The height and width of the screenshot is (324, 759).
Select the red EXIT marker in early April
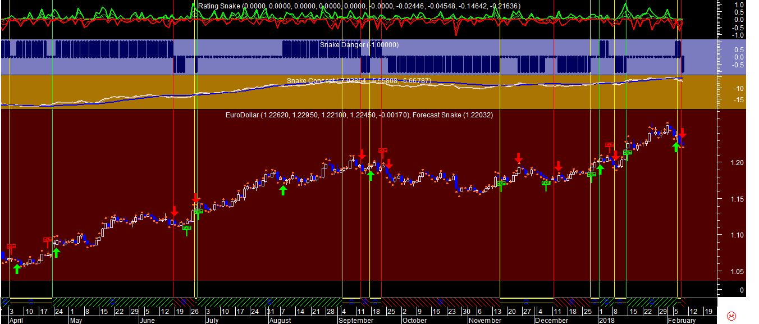point(11,247)
